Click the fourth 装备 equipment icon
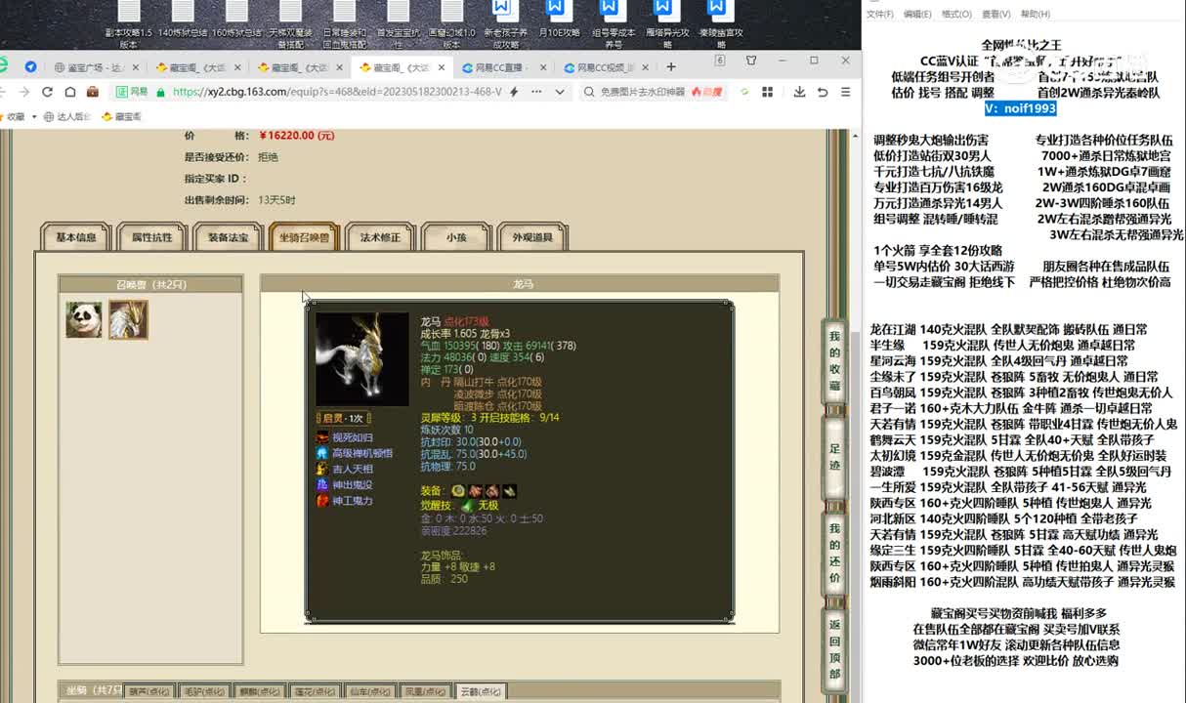 tap(508, 490)
